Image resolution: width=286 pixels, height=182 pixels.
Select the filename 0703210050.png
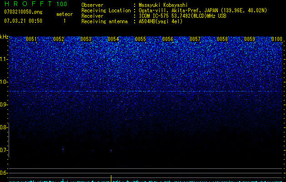point(23,12)
